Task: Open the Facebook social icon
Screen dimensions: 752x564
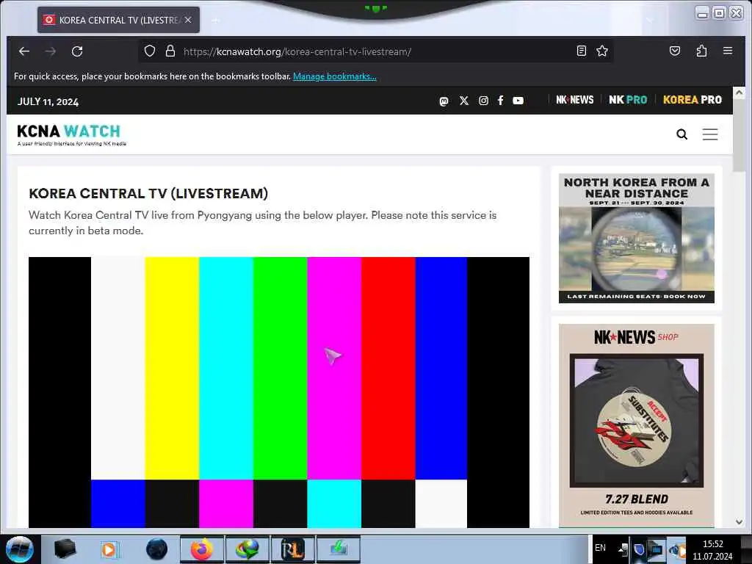Action: pos(500,101)
